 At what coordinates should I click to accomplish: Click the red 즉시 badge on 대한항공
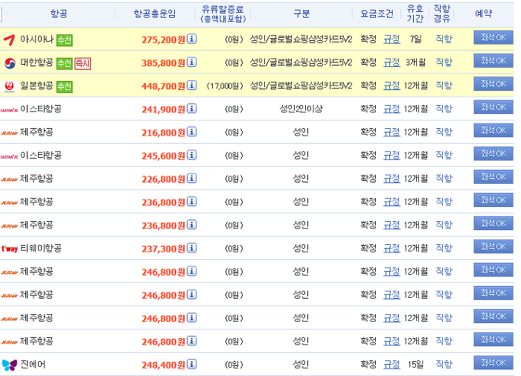[83, 63]
